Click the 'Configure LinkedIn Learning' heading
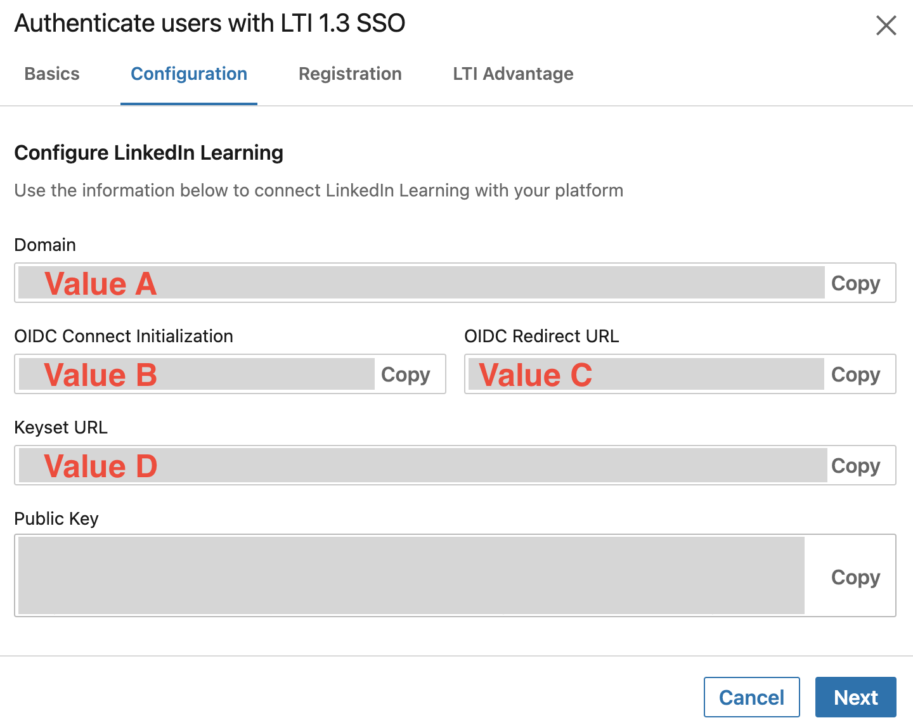The image size is (913, 725). point(149,153)
